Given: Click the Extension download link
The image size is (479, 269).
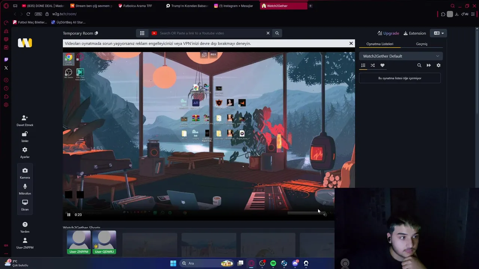Looking at the screenshot, I should tap(415, 33).
